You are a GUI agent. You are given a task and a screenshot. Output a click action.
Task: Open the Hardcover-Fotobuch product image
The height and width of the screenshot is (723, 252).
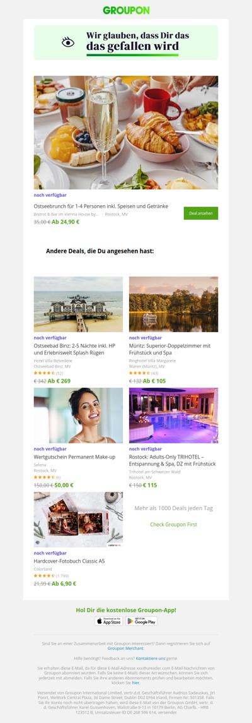78,520
